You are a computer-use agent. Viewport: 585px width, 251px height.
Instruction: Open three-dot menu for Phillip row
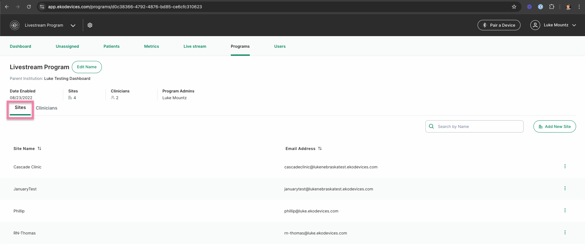(565, 210)
